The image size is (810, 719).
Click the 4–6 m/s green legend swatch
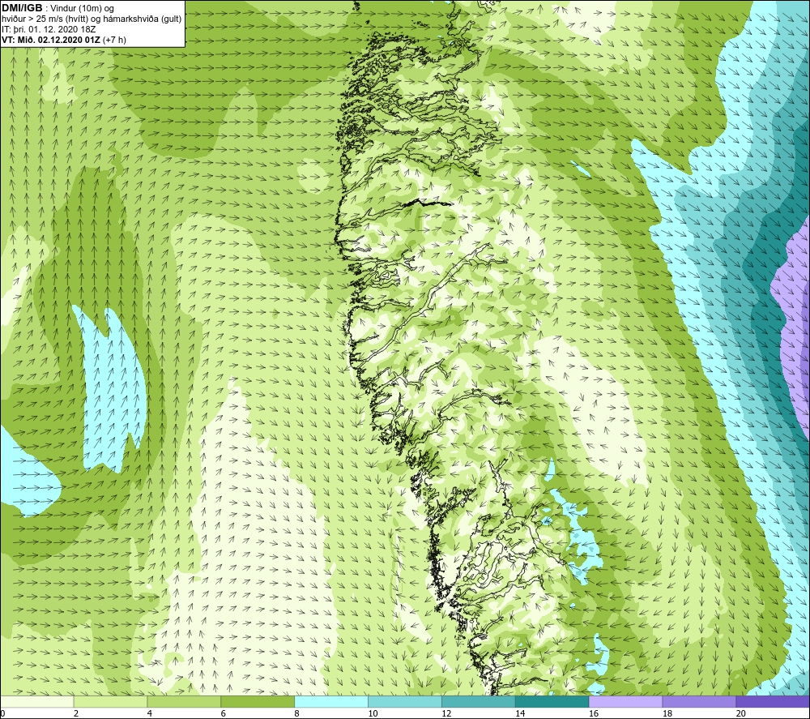pyautogui.click(x=184, y=701)
